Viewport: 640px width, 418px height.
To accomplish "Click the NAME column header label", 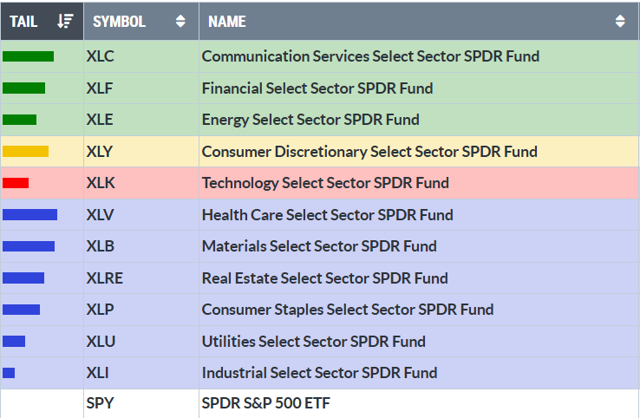I will pos(227,22).
